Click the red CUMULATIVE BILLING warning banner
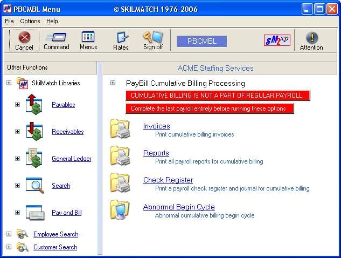 (218, 96)
